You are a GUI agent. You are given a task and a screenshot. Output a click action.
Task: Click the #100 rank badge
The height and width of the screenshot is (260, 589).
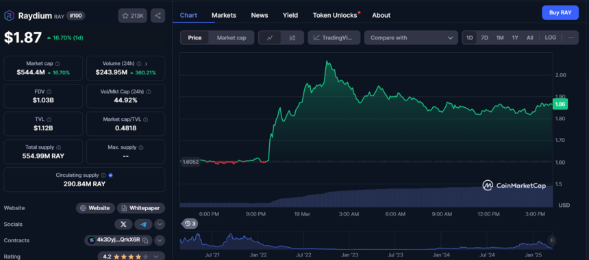(x=76, y=16)
